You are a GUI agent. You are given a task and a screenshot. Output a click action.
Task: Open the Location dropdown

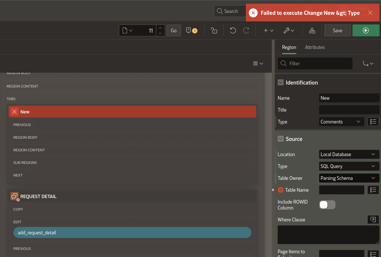pyautogui.click(x=349, y=154)
